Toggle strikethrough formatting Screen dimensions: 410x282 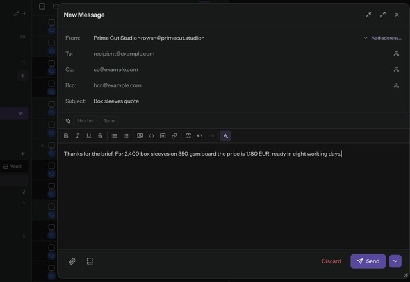pyautogui.click(x=100, y=136)
